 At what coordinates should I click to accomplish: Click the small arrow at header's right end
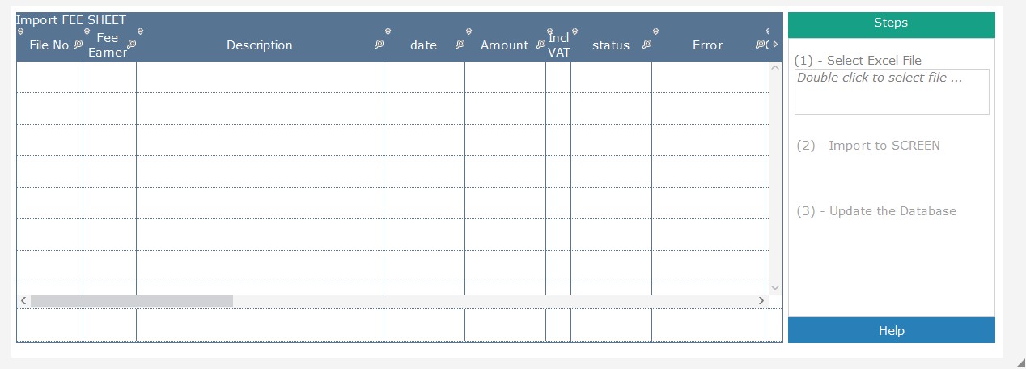(775, 45)
